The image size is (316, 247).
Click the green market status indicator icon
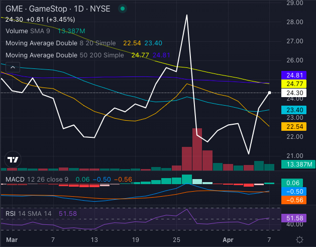(124, 9)
